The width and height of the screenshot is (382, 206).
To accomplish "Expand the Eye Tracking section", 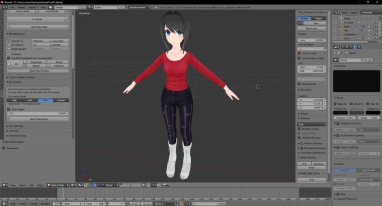I will click(15, 126).
